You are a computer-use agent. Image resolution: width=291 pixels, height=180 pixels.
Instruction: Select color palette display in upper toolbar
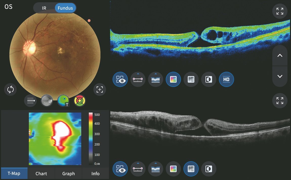click(x=173, y=80)
